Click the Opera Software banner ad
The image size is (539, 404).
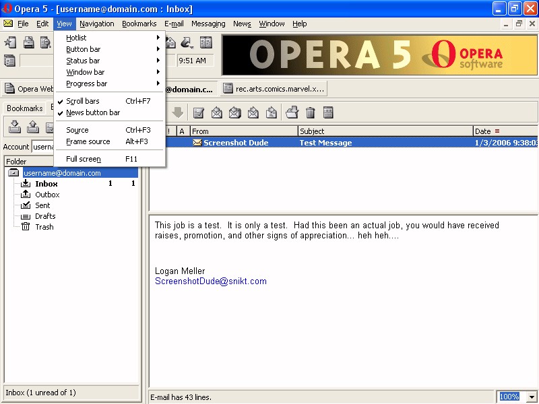[379, 55]
